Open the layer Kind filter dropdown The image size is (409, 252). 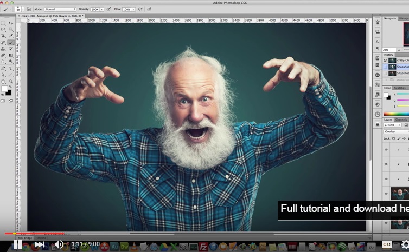pos(393,125)
